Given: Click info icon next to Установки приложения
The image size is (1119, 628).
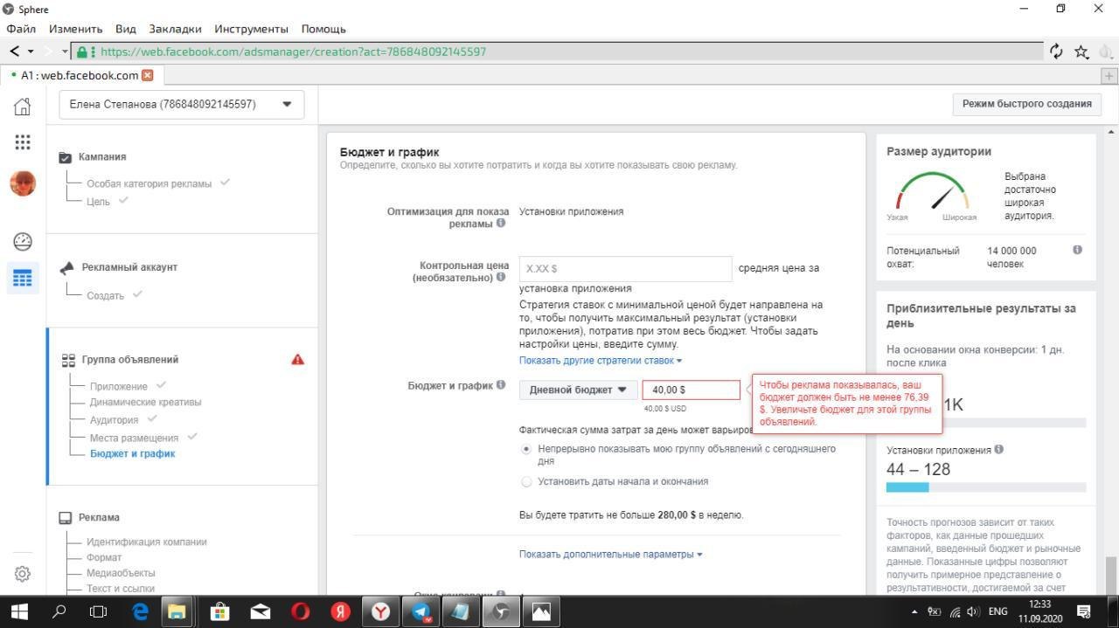Looking at the screenshot, I should pyautogui.click(x=998, y=449).
